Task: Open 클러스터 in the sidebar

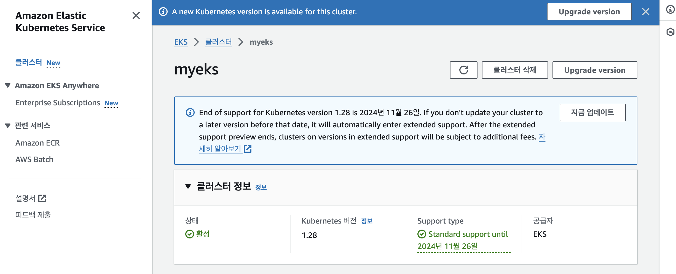Action: coord(29,62)
